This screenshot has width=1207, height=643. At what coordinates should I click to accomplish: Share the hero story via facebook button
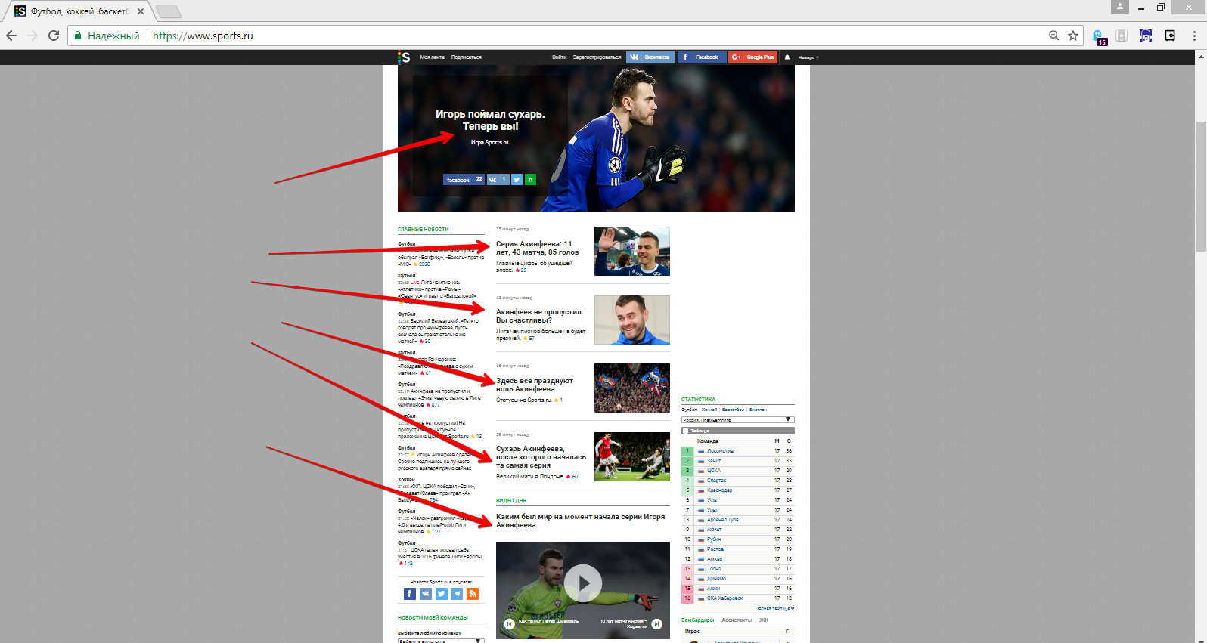click(x=464, y=180)
